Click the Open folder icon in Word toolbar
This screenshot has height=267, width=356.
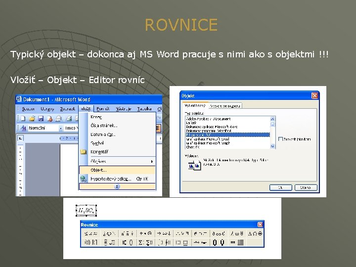pos(32,119)
